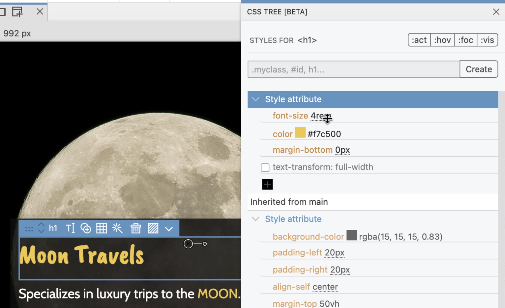Add a new property with the plus button
505x308 pixels.
click(267, 184)
